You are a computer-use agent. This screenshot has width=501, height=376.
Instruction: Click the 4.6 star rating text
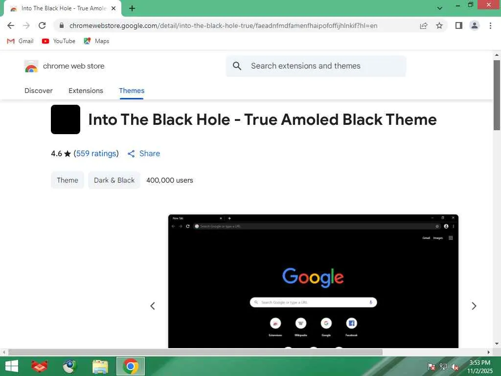pos(61,153)
